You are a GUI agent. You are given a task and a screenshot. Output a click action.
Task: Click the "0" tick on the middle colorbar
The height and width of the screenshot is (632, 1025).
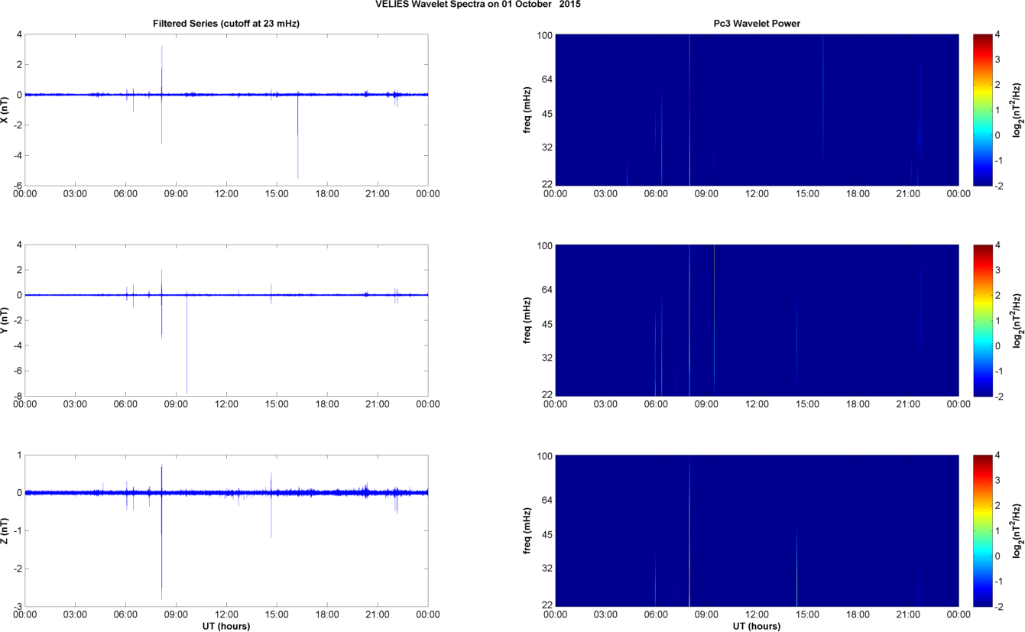click(x=998, y=345)
